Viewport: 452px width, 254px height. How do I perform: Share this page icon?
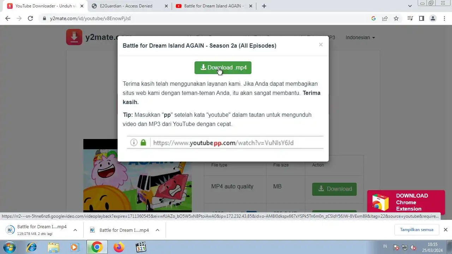point(385,18)
